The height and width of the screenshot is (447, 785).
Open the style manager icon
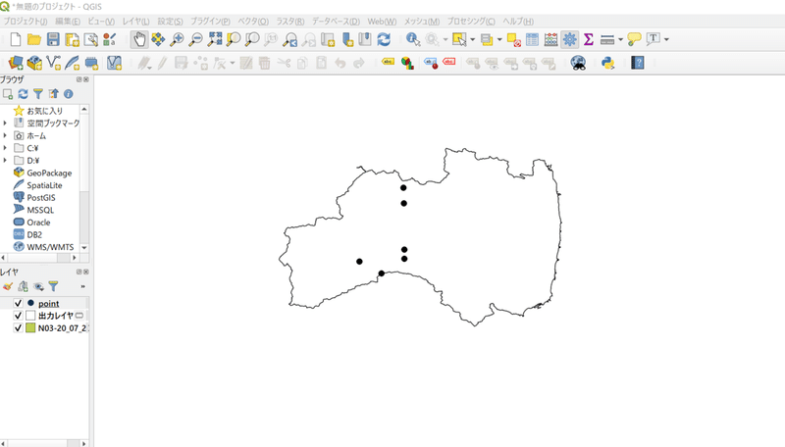[x=109, y=39]
